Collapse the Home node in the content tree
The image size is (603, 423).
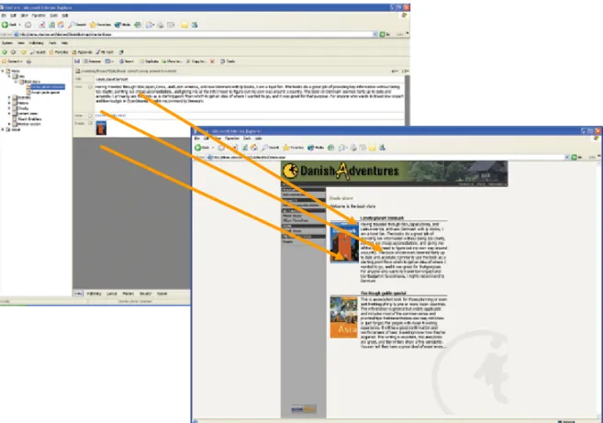point(3,71)
